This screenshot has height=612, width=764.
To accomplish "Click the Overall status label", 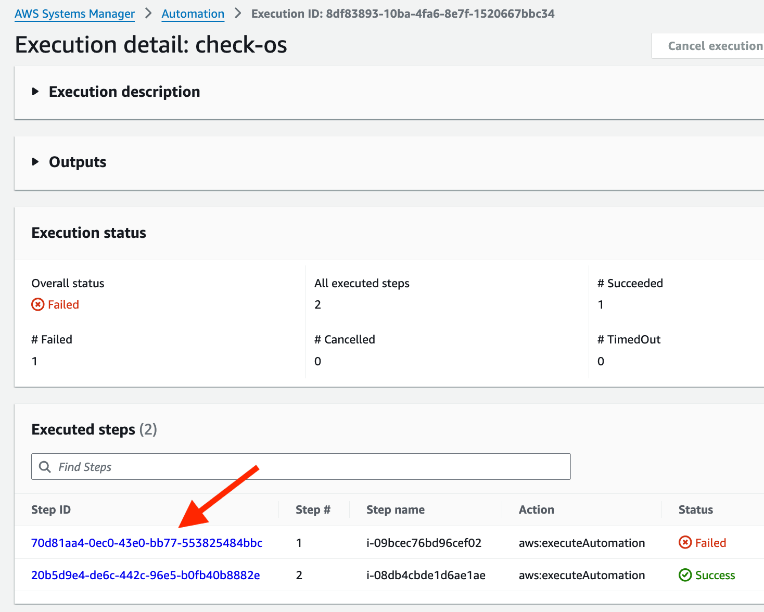I will pyautogui.click(x=68, y=283).
